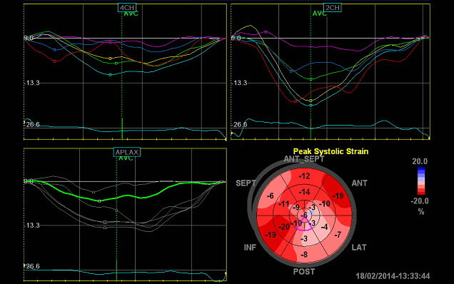Click the -6 apex center segment
The height and width of the screenshot is (284, 454).
tap(304, 215)
